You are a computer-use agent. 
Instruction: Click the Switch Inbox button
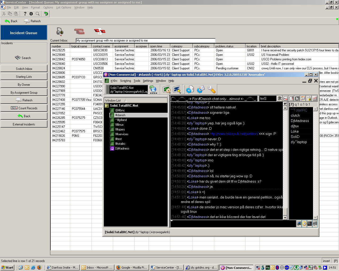tap(24, 69)
